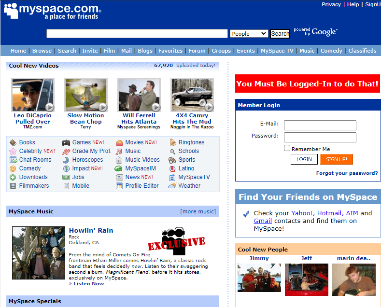Screen dimensions: 381x307
Task: Open the Gmail contacts link
Action: [x=263, y=221]
